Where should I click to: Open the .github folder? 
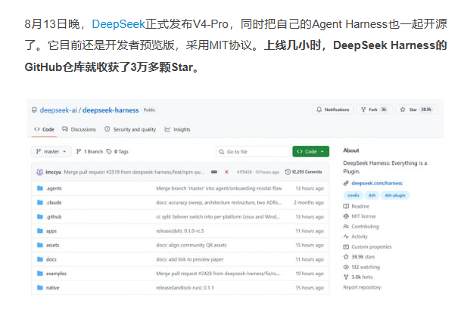point(54,217)
